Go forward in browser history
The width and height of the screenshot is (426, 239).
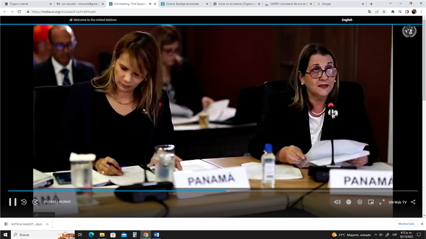coord(12,12)
